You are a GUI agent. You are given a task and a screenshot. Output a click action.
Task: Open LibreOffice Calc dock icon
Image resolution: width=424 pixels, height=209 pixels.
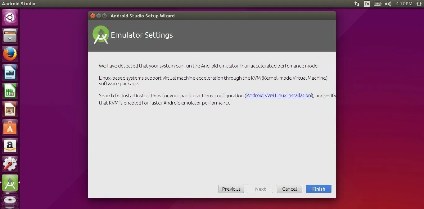10,91
